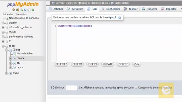Click the phpMyAdmin logo
The height and width of the screenshot is (102, 182).
tap(23, 4)
